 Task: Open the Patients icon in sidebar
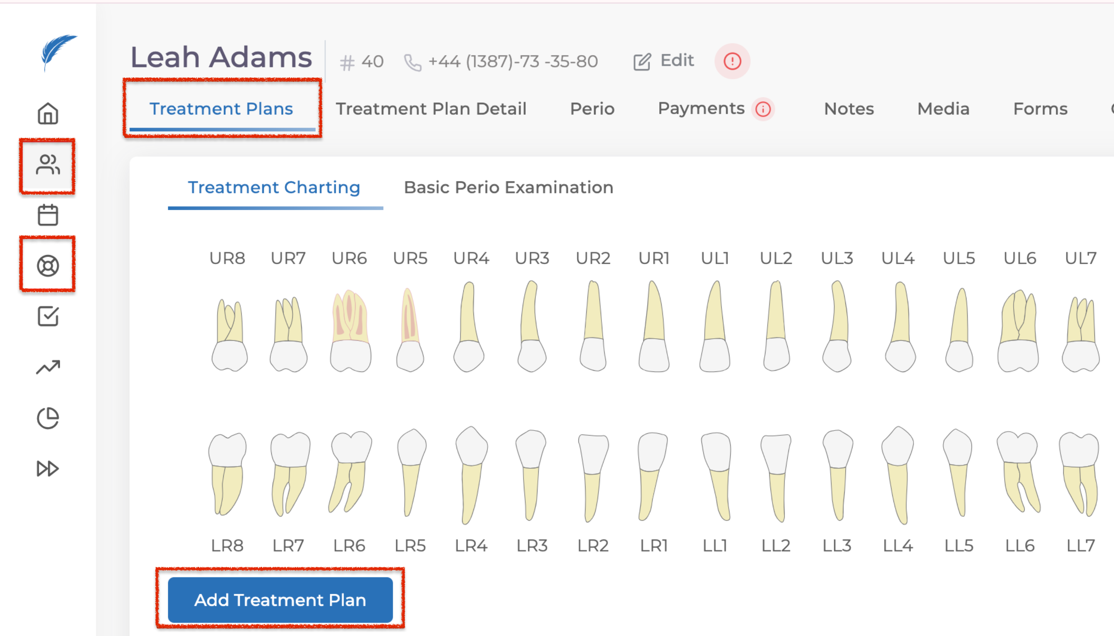pyautogui.click(x=48, y=165)
